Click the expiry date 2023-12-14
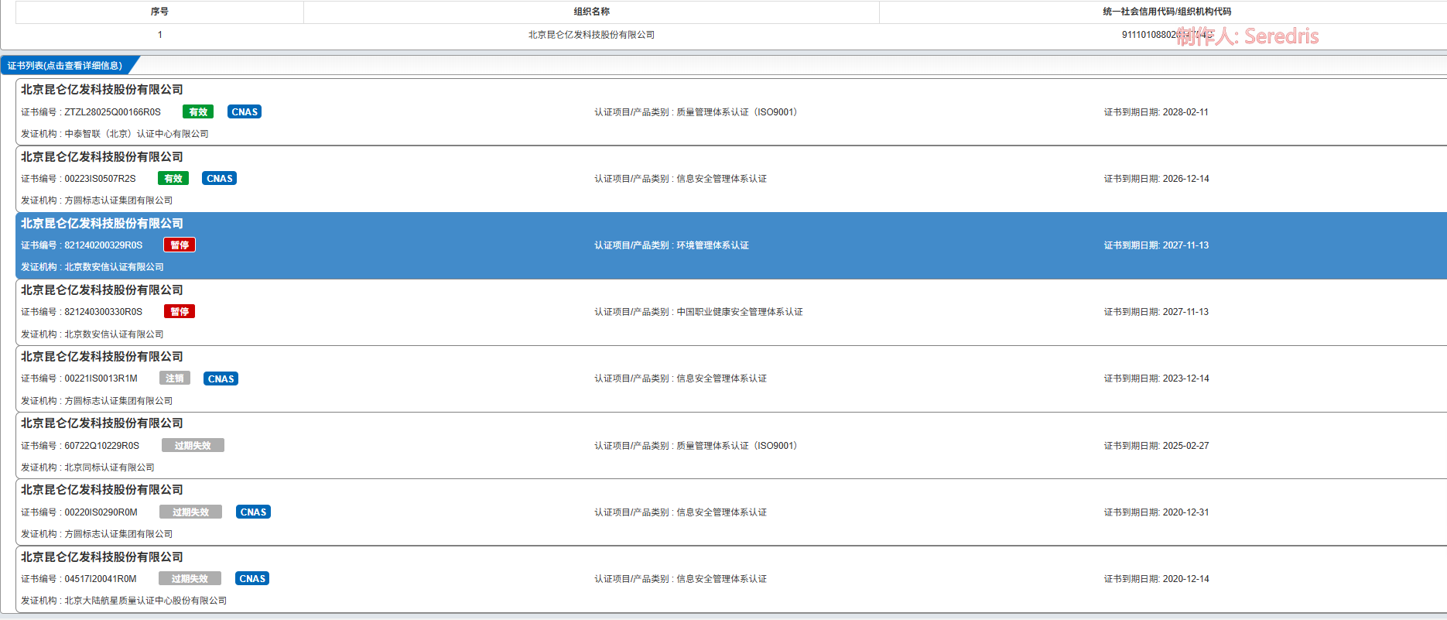This screenshot has height=620, width=1447. tap(1185, 379)
